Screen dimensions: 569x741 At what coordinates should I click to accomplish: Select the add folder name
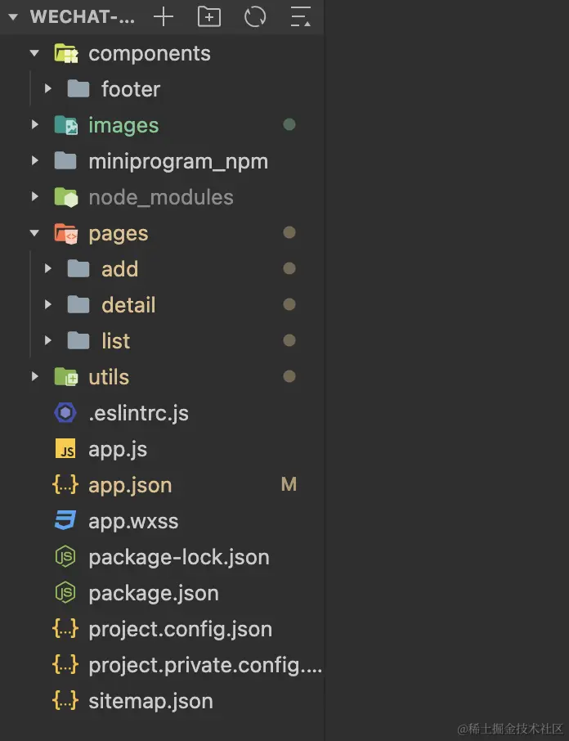click(x=120, y=268)
